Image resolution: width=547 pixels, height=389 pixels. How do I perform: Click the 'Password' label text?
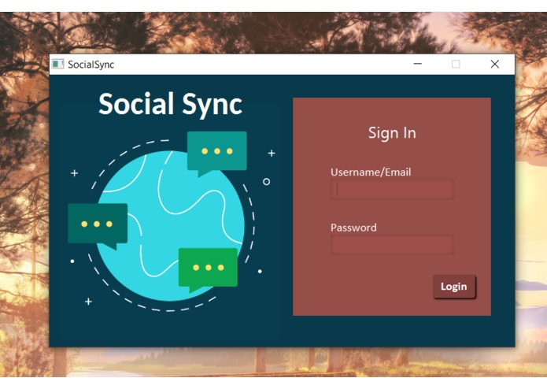coord(353,228)
